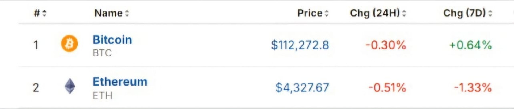514x109 pixels.
Task: Click Bitcoin's 7D change of +0.64%
Action: (470, 45)
